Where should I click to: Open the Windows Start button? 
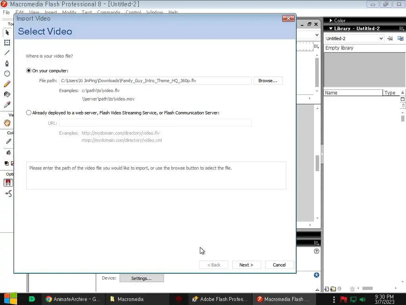coord(10,299)
